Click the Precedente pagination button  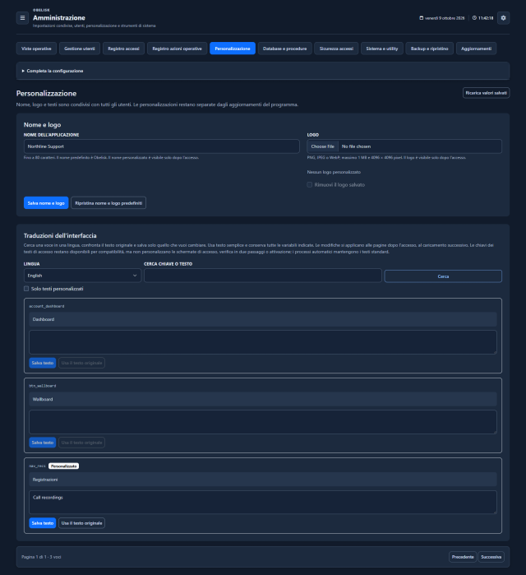coord(463,557)
